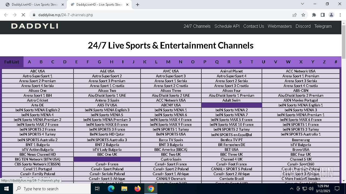Image resolution: width=346 pixels, height=194 pixels.
Task: Click the browser back arrow
Action: [6, 15]
